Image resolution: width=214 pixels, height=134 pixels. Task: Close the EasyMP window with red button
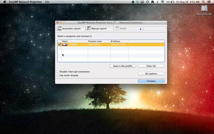pos(58,23)
